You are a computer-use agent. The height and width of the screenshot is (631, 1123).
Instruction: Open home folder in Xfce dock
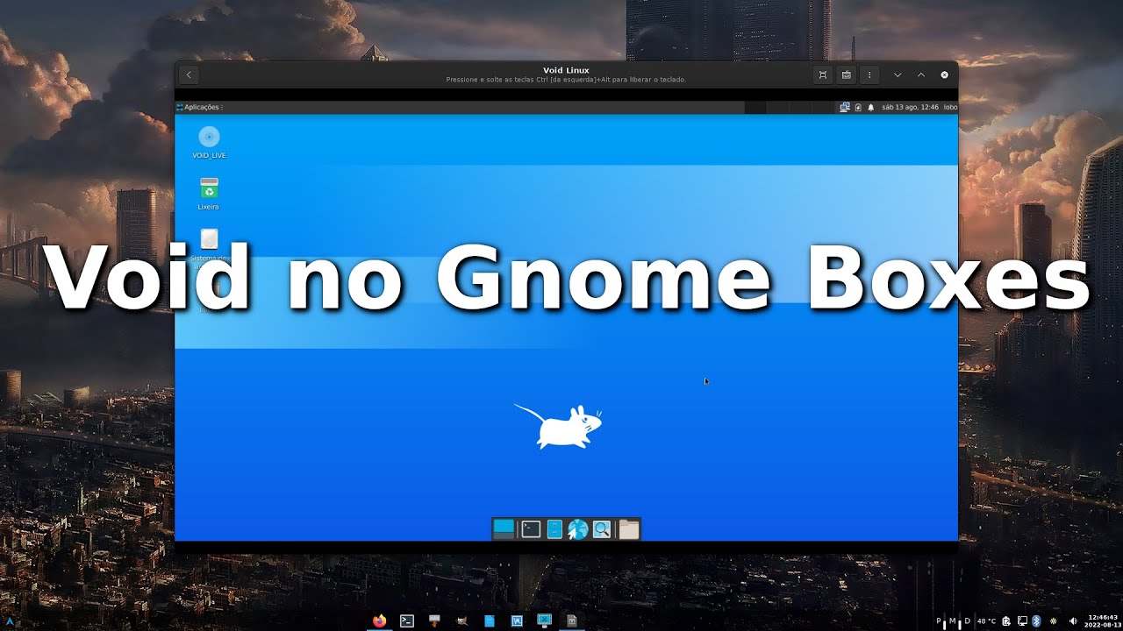tap(629, 528)
